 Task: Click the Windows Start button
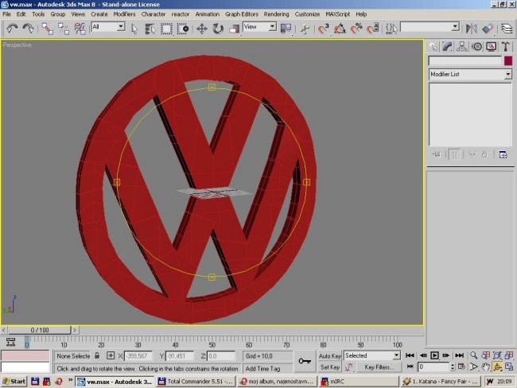coord(14,382)
